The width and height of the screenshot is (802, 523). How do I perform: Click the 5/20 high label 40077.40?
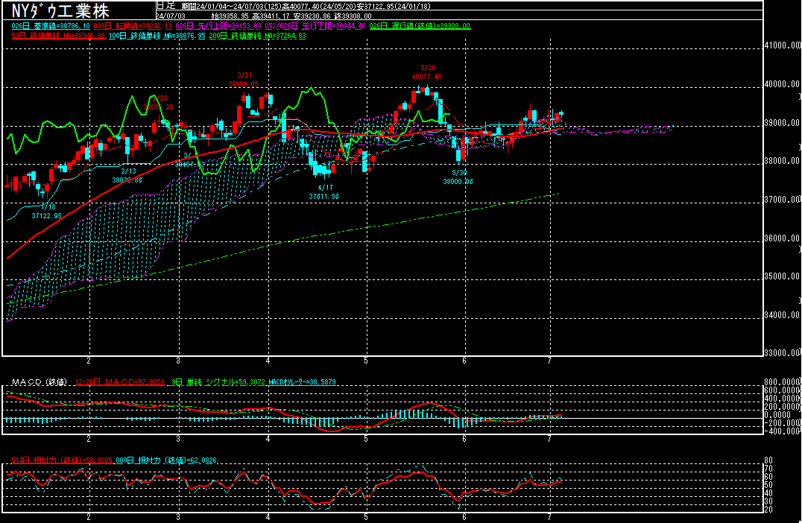426,77
